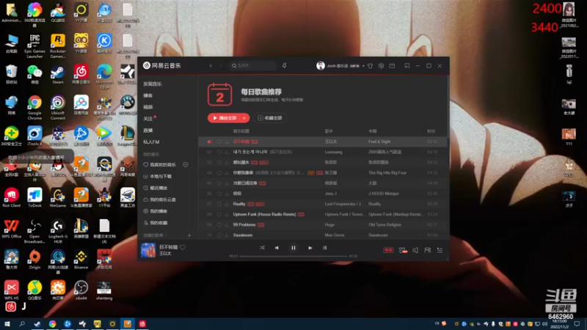Collapse the 创建的歌单 section
The image size is (587, 330).
coord(155,235)
